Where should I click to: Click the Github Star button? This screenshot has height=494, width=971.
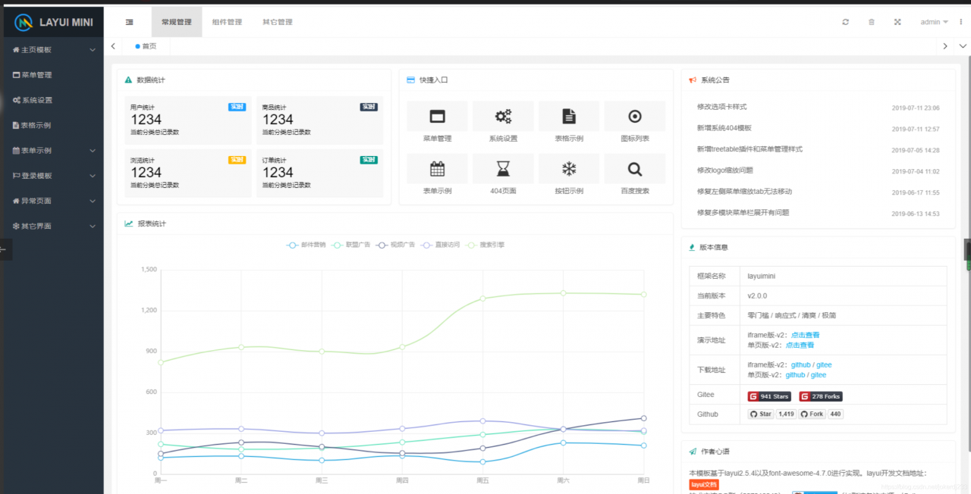pyautogui.click(x=761, y=414)
